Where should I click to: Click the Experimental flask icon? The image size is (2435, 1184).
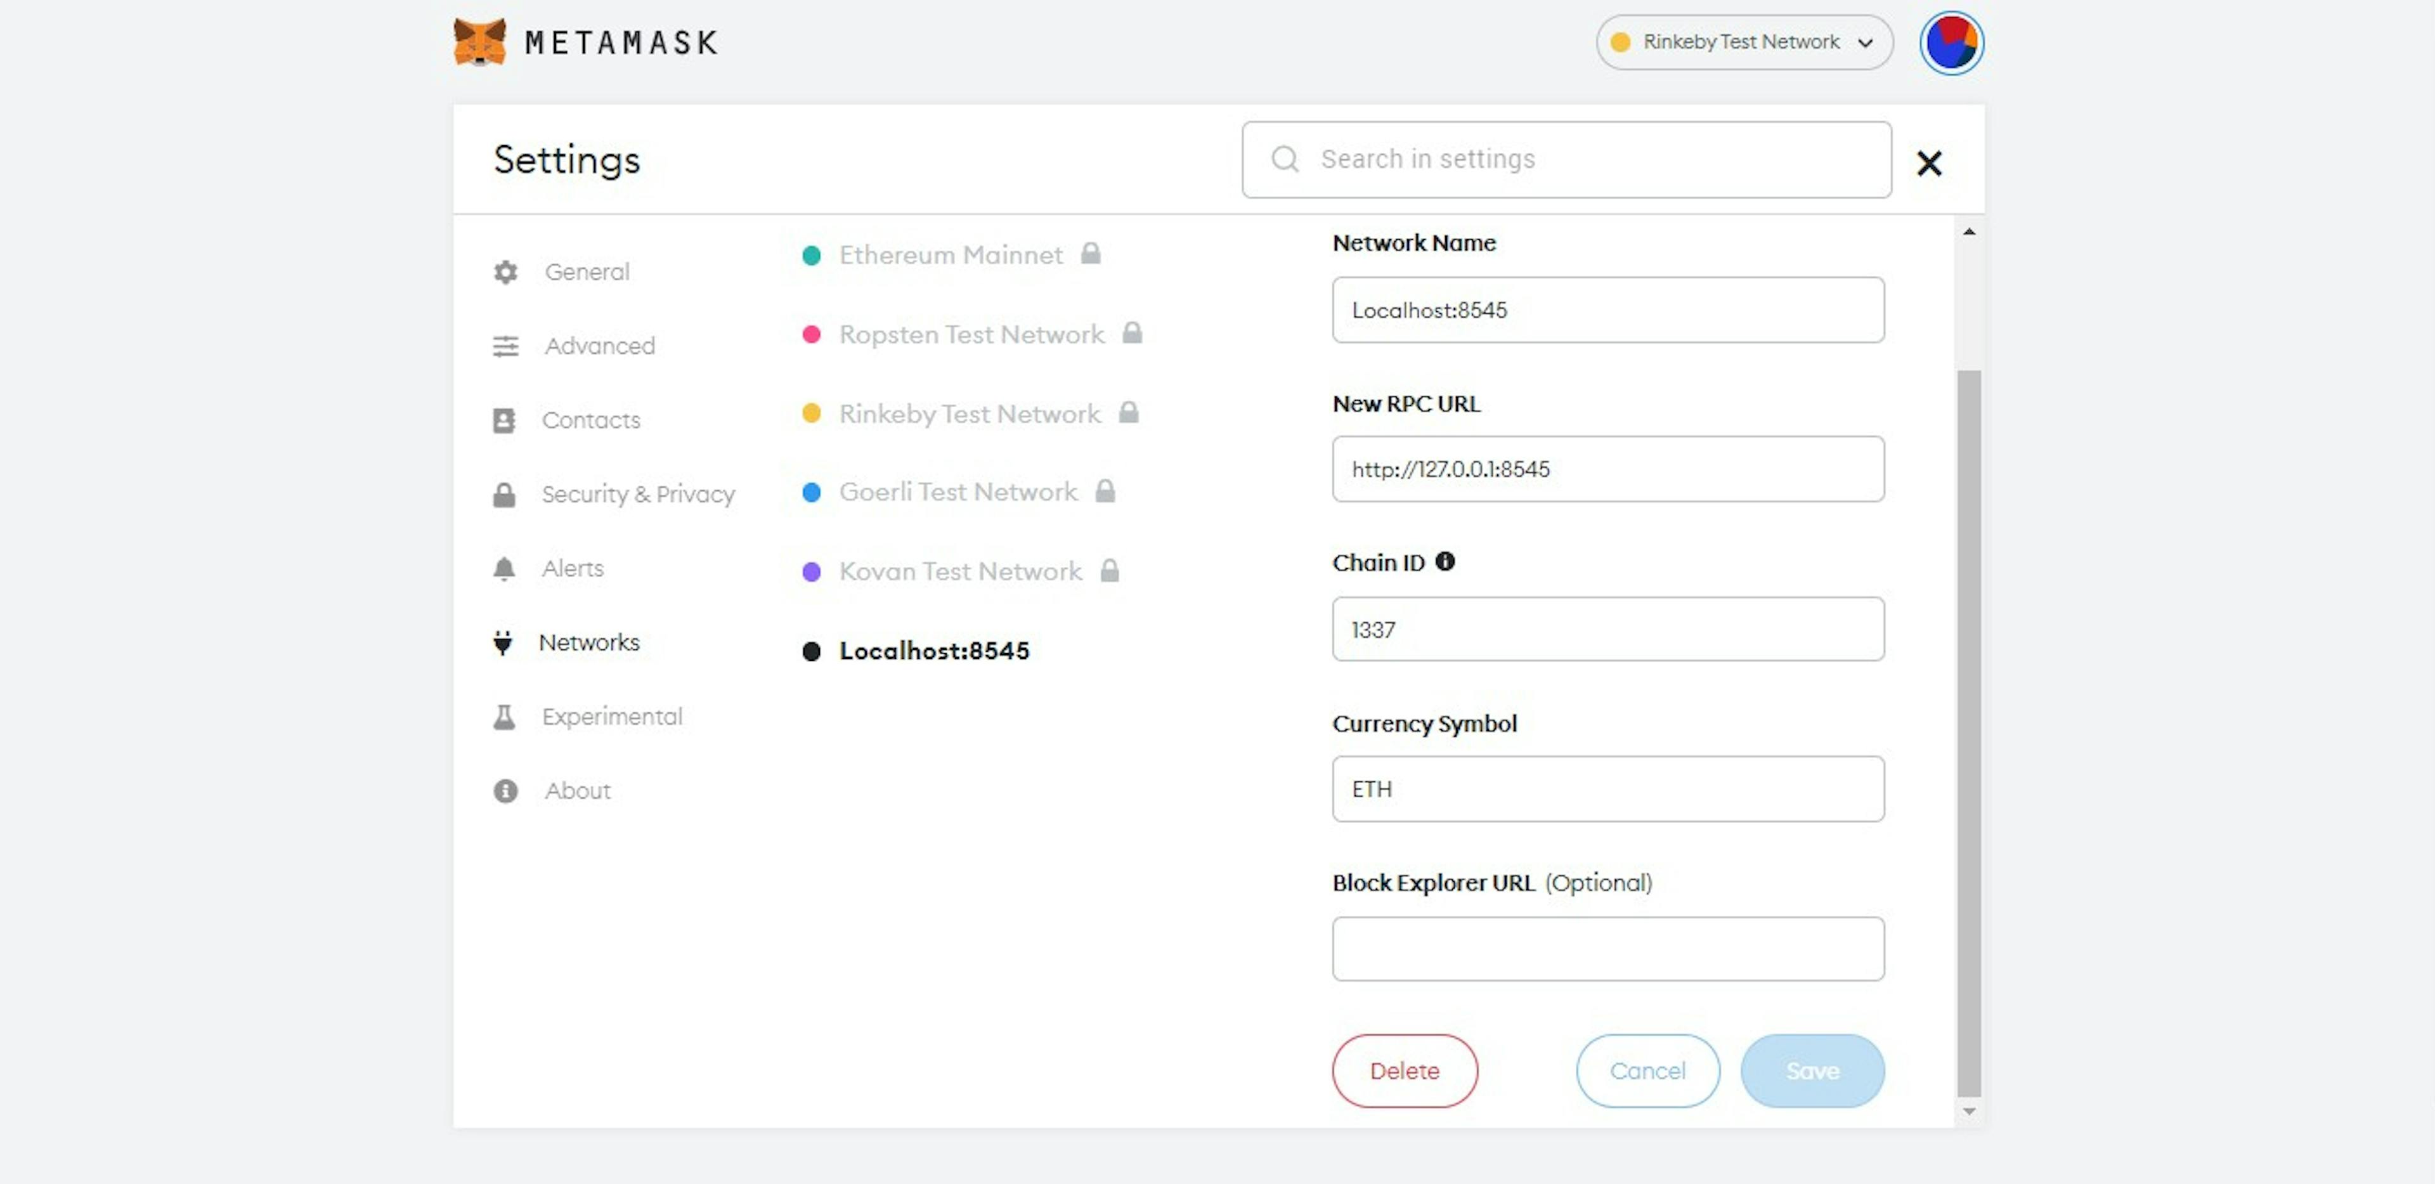[x=506, y=717]
